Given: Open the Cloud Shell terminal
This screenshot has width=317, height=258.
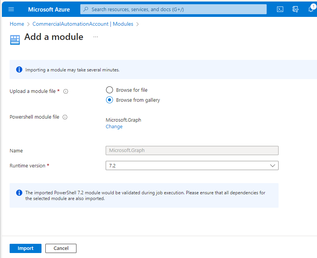Looking at the screenshot, I should 280,9.
